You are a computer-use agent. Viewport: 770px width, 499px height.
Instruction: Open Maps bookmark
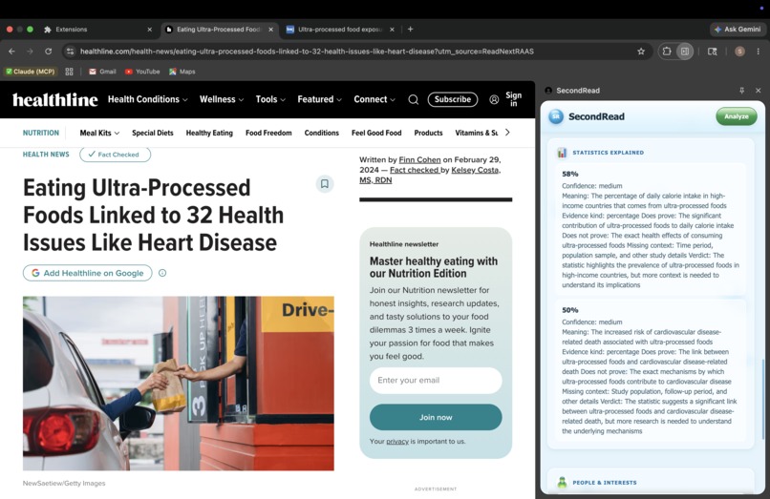click(182, 72)
